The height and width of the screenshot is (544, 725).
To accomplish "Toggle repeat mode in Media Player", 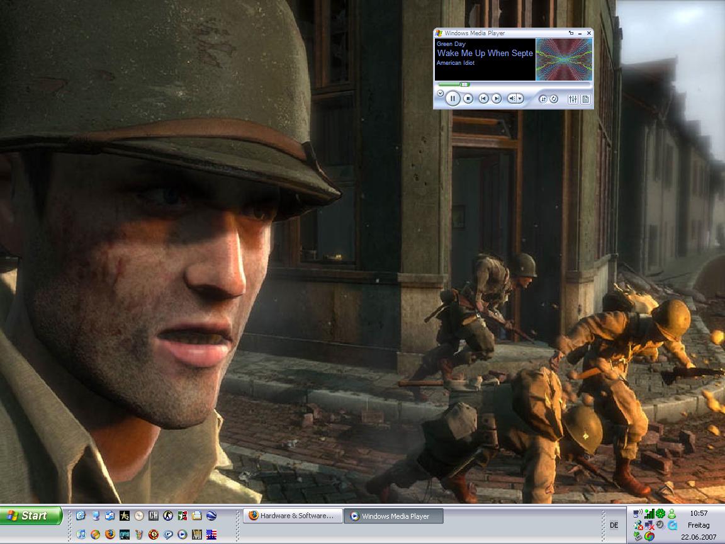I will coord(554,99).
